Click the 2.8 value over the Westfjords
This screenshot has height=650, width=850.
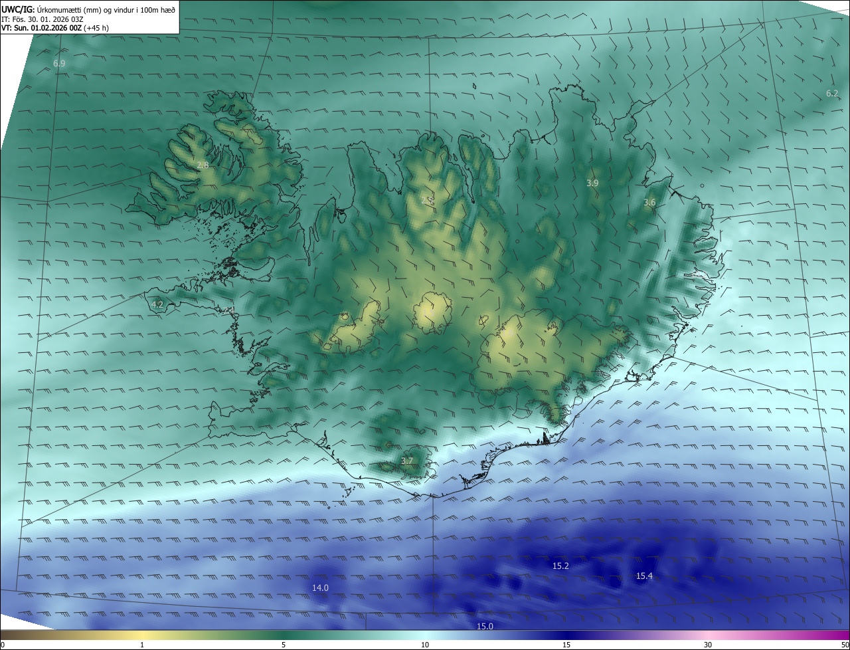coord(203,165)
